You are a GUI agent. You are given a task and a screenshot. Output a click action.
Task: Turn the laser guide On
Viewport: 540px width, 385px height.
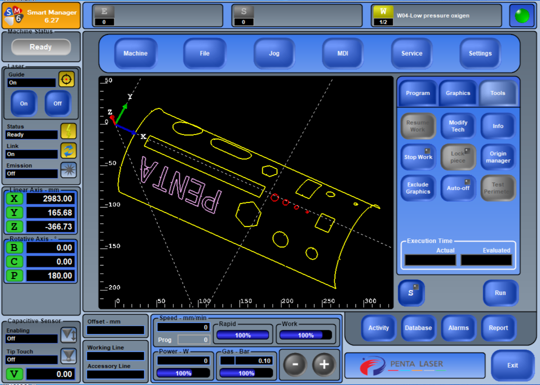pos(24,103)
